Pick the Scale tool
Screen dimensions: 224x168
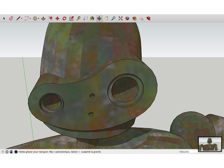[x=71, y=19]
